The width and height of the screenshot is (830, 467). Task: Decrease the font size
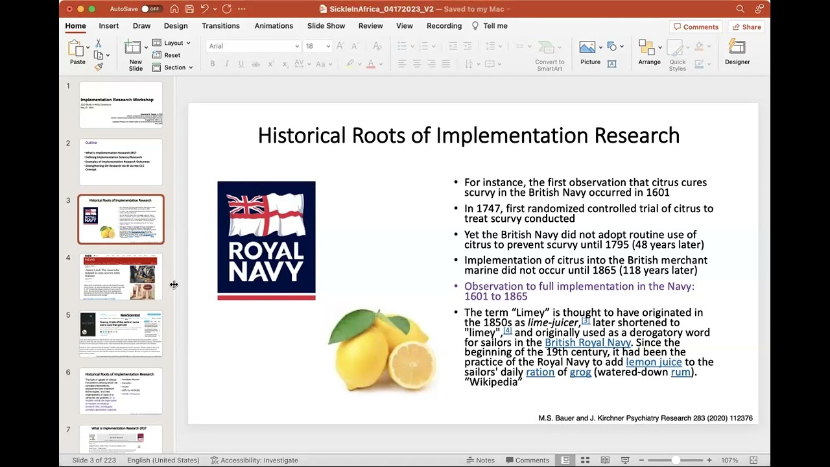click(355, 46)
